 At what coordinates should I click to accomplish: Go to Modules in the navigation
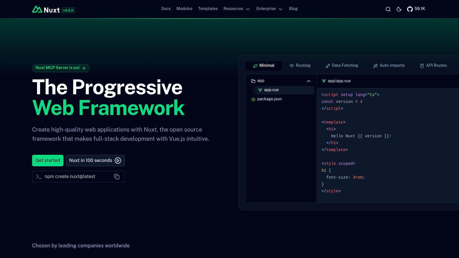coord(184,9)
